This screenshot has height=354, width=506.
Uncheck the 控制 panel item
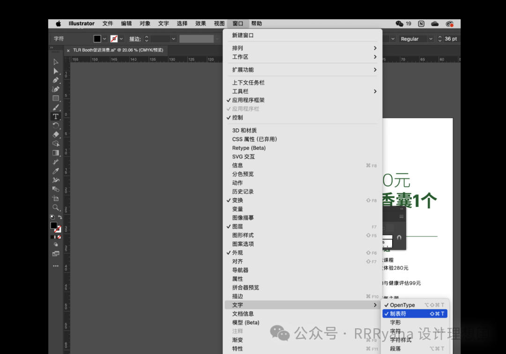point(302,118)
